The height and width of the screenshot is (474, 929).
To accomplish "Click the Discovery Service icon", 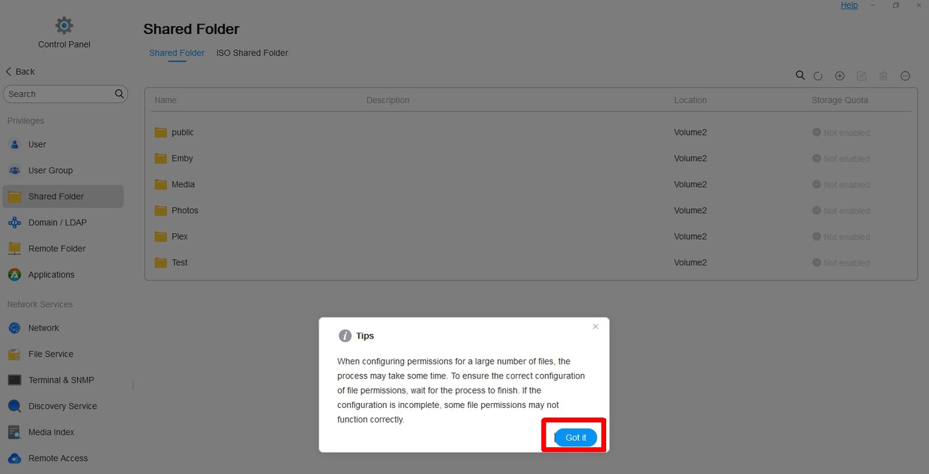I will 15,406.
